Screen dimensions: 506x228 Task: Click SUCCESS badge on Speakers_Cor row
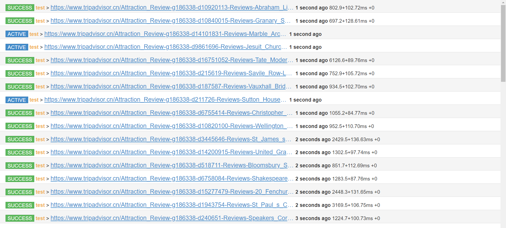click(20, 218)
